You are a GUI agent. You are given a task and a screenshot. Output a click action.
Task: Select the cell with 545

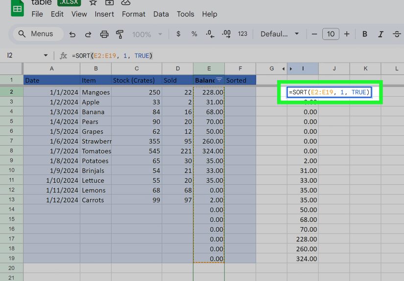(137, 151)
